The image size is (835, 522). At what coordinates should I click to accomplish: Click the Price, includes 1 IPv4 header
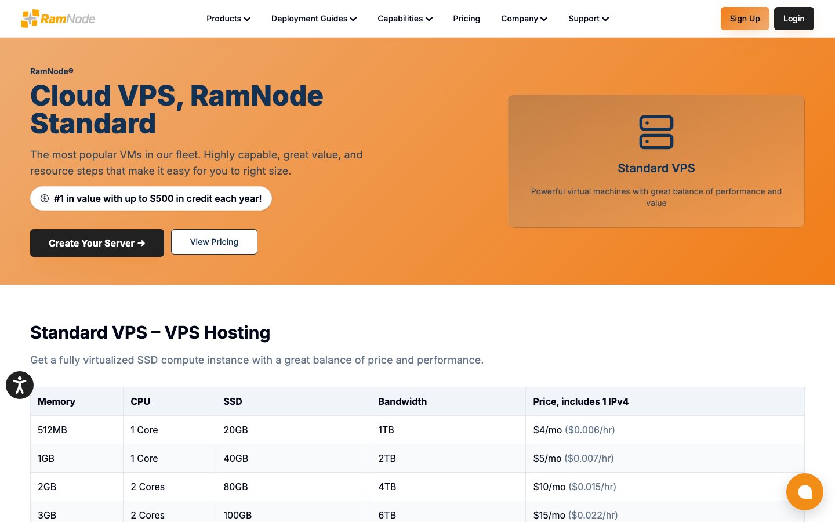pyautogui.click(x=665, y=401)
